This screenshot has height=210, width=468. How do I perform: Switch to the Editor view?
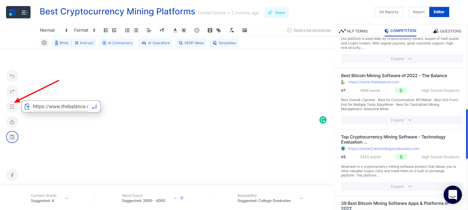click(x=439, y=12)
